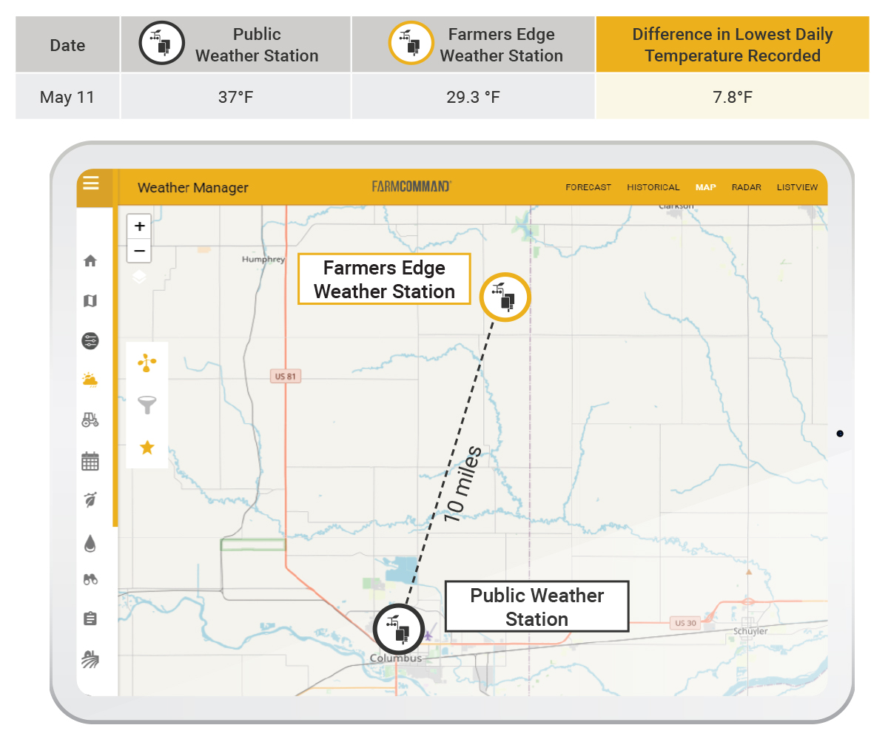Open the binoculars scouting sidebar icon
The width and height of the screenshot is (888, 745).
click(x=90, y=580)
